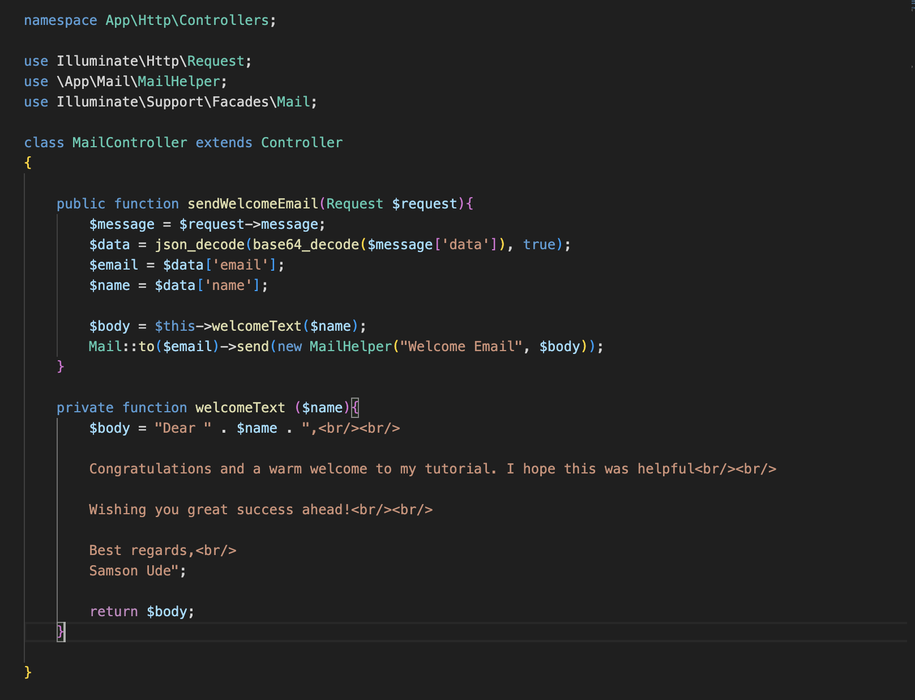
Task: Click the 'private' visibility keyword
Action: coord(85,408)
